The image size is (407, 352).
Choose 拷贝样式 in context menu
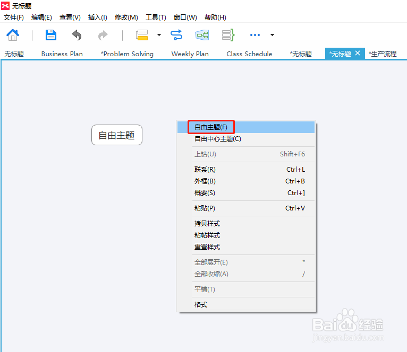(246, 224)
